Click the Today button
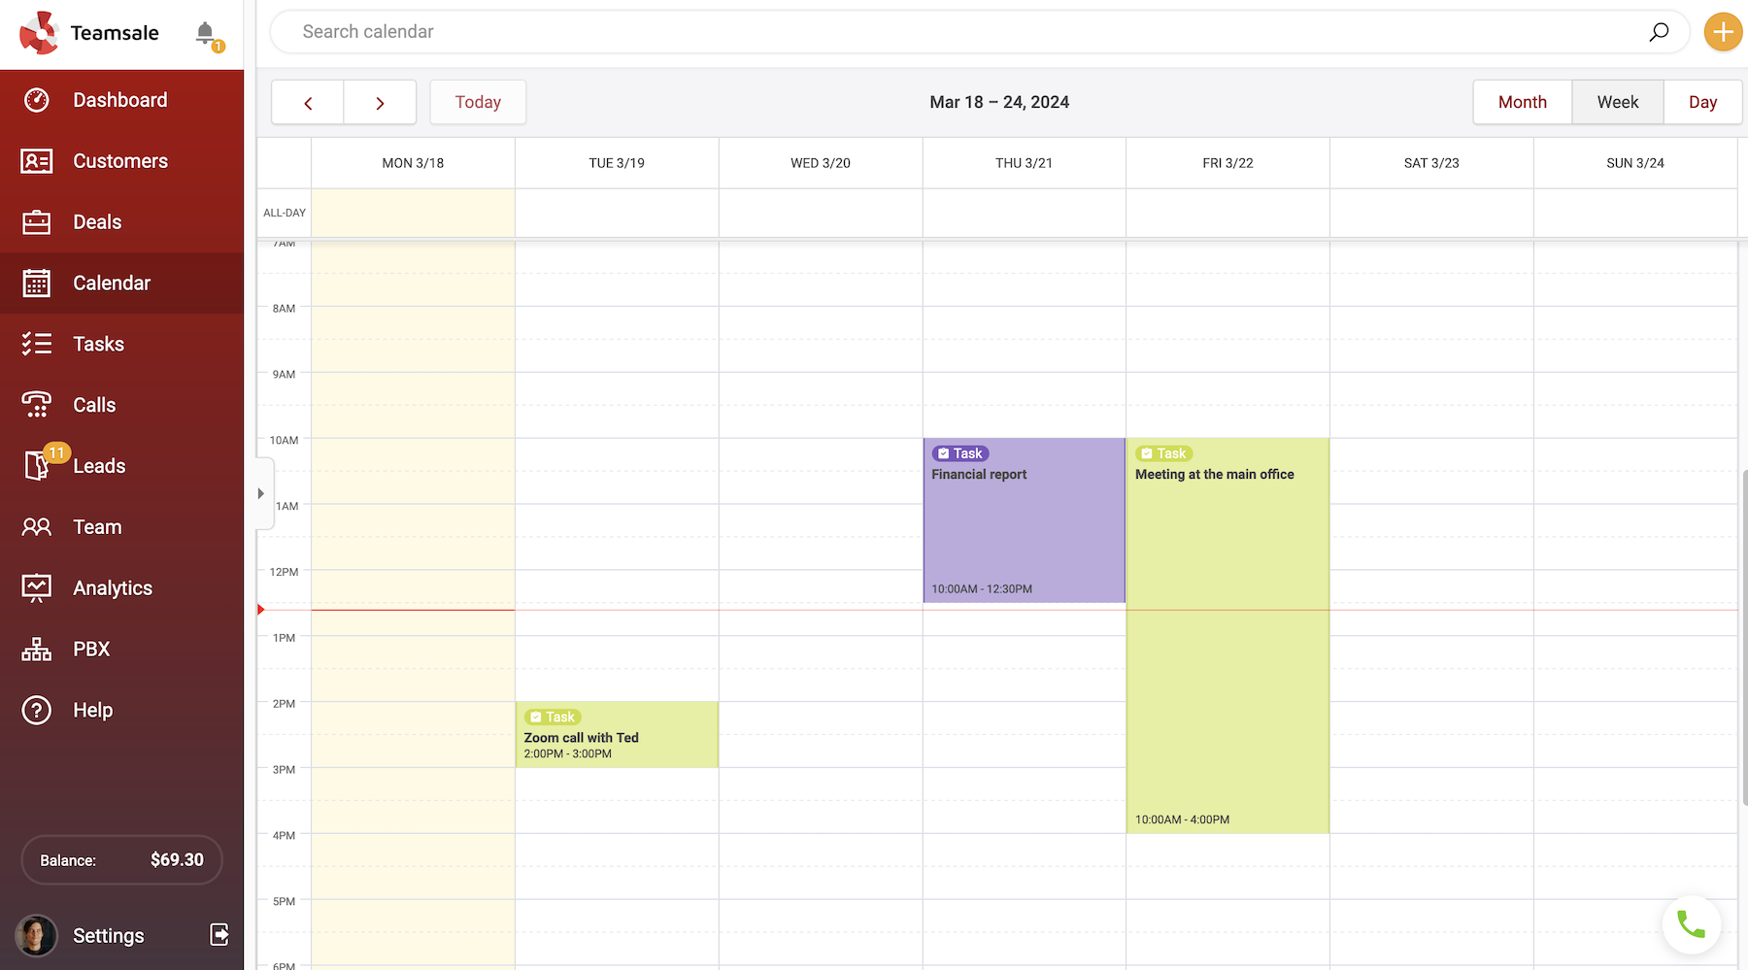 pos(478,102)
